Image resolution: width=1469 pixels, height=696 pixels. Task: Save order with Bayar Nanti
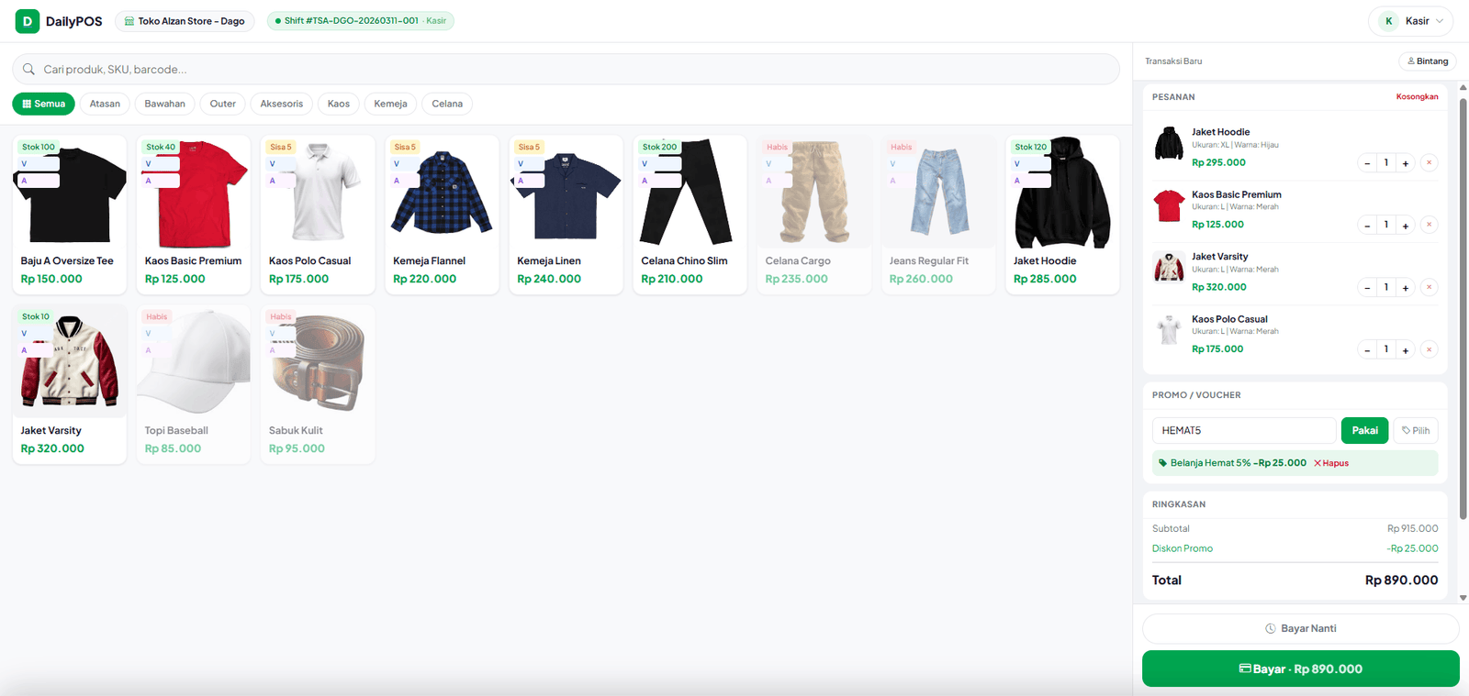coord(1300,629)
